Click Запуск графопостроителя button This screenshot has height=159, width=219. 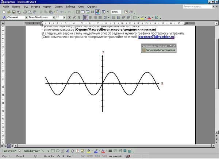pos(159,50)
